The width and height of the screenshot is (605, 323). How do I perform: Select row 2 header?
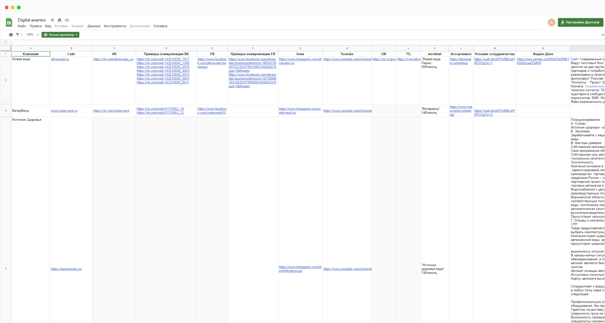point(6,80)
